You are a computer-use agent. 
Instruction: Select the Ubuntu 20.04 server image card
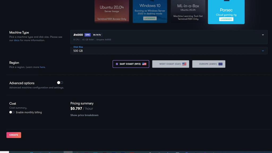[112, 11]
